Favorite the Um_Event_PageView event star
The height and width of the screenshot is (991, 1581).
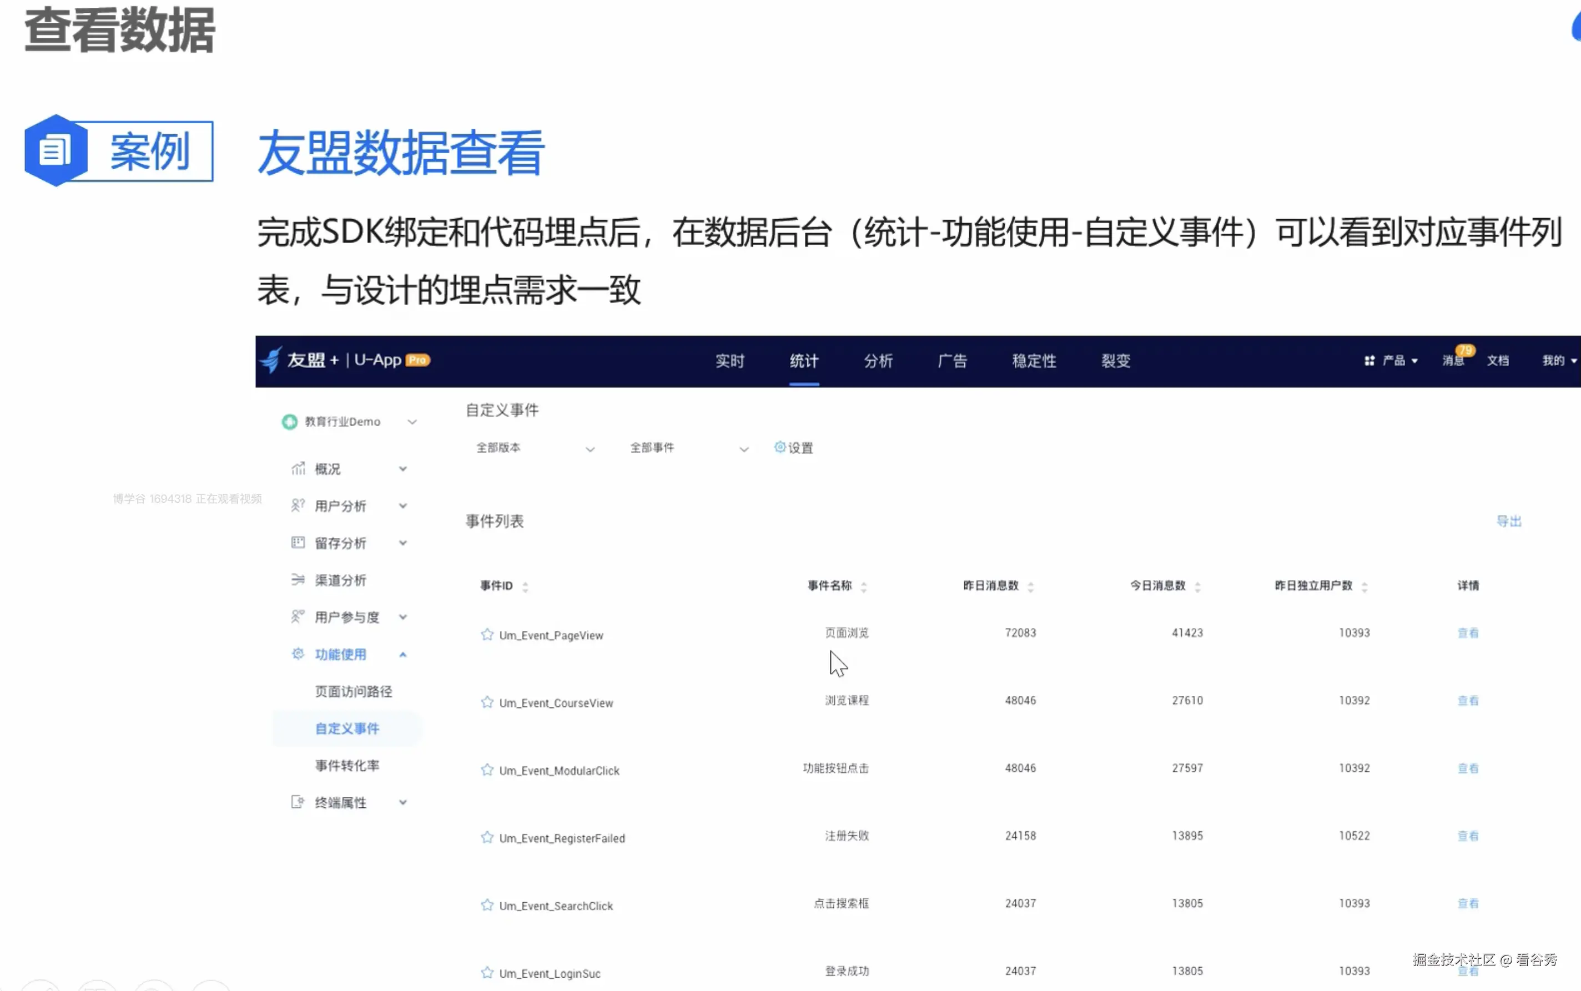click(486, 634)
